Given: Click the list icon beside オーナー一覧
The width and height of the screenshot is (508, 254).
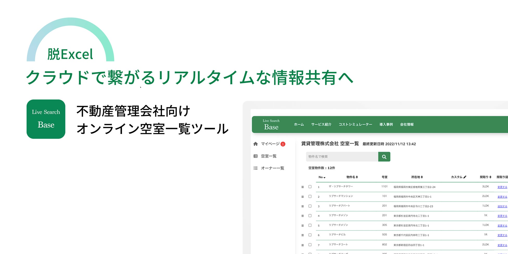Looking at the screenshot, I should [x=256, y=168].
